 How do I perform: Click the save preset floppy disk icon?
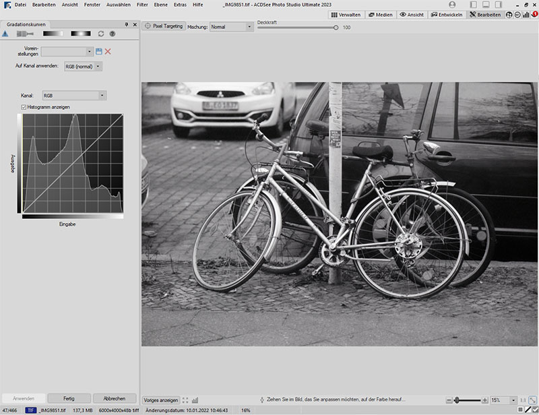point(99,51)
